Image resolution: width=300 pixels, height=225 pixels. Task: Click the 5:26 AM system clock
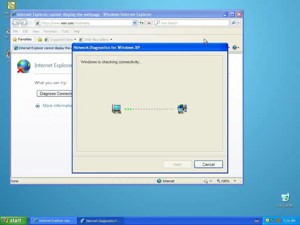(289, 221)
